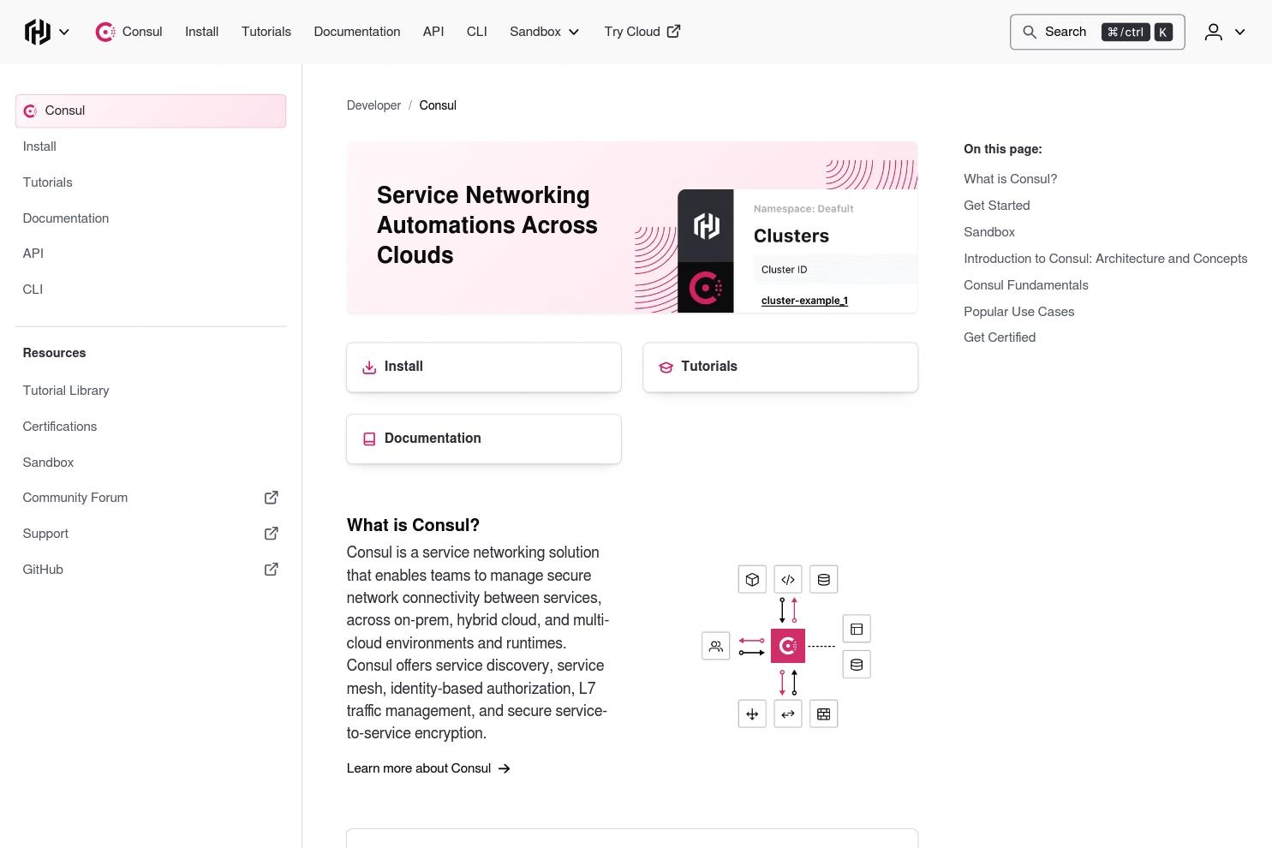Click the graduation cap icon on Tutorials card
The image size is (1272, 848).
666,367
